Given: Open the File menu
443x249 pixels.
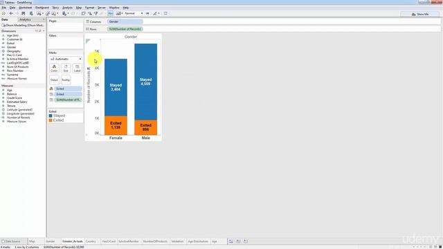Looking at the screenshot, I should click(x=3, y=8).
